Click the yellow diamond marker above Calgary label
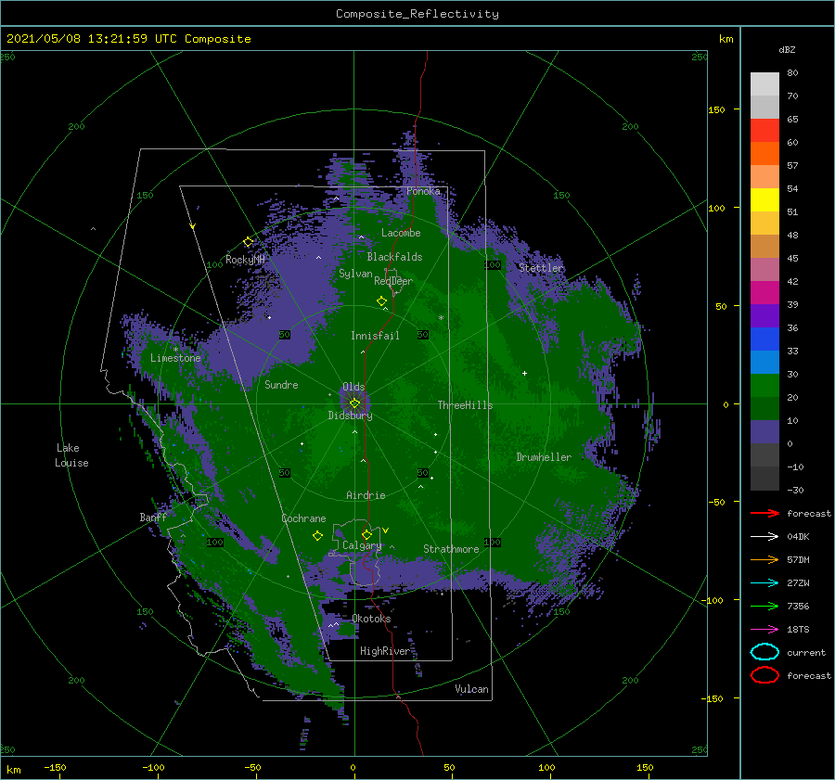This screenshot has height=780, width=835. [x=366, y=534]
